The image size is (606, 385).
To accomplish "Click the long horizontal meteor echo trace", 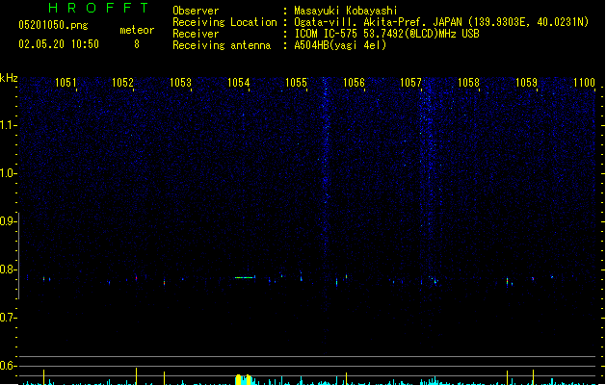I will click(245, 277).
